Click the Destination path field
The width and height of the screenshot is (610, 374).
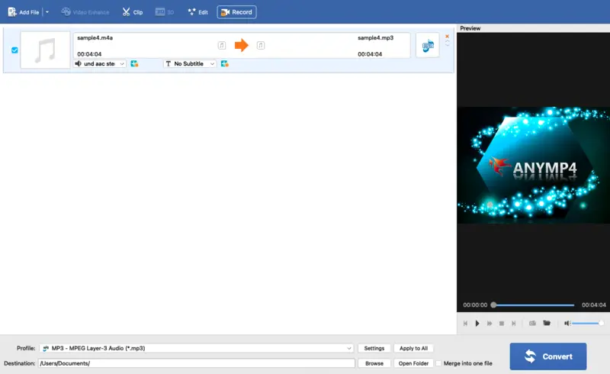point(197,363)
